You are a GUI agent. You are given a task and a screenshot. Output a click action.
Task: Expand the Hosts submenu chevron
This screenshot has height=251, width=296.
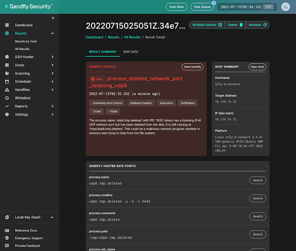click(x=52, y=65)
